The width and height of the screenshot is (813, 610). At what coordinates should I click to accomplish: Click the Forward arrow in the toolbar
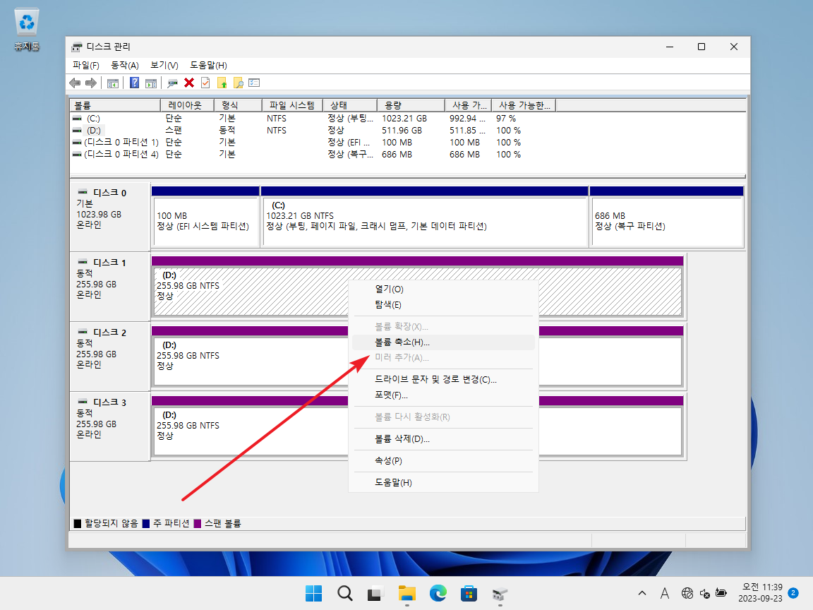pyautogui.click(x=91, y=83)
